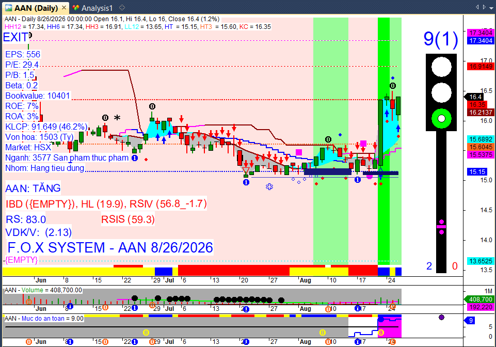Click the middle white traffic light circle
The image size is (496, 347).
pos(441,93)
